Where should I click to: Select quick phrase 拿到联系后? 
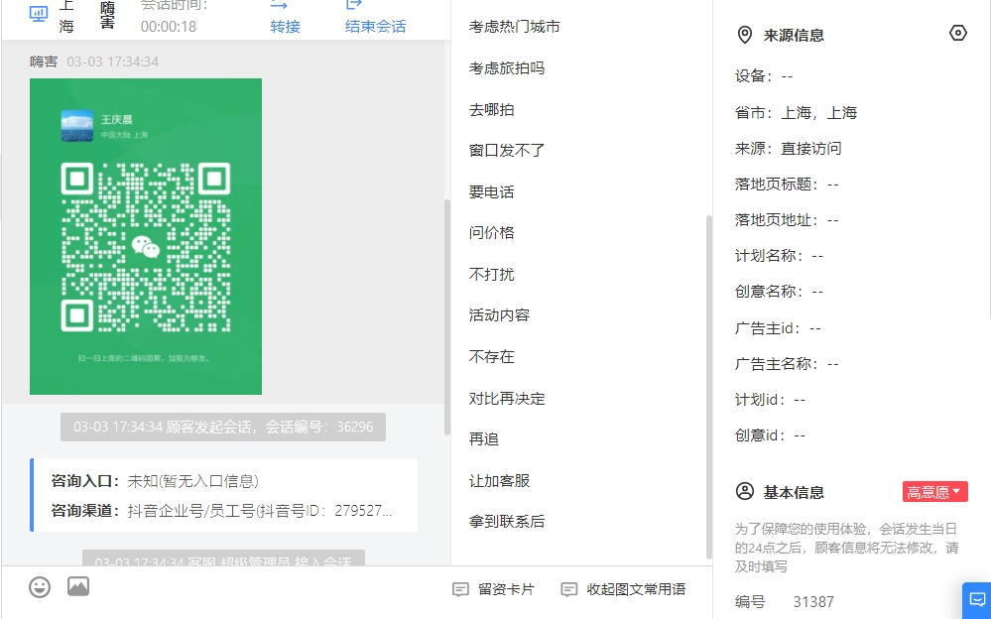tap(507, 522)
